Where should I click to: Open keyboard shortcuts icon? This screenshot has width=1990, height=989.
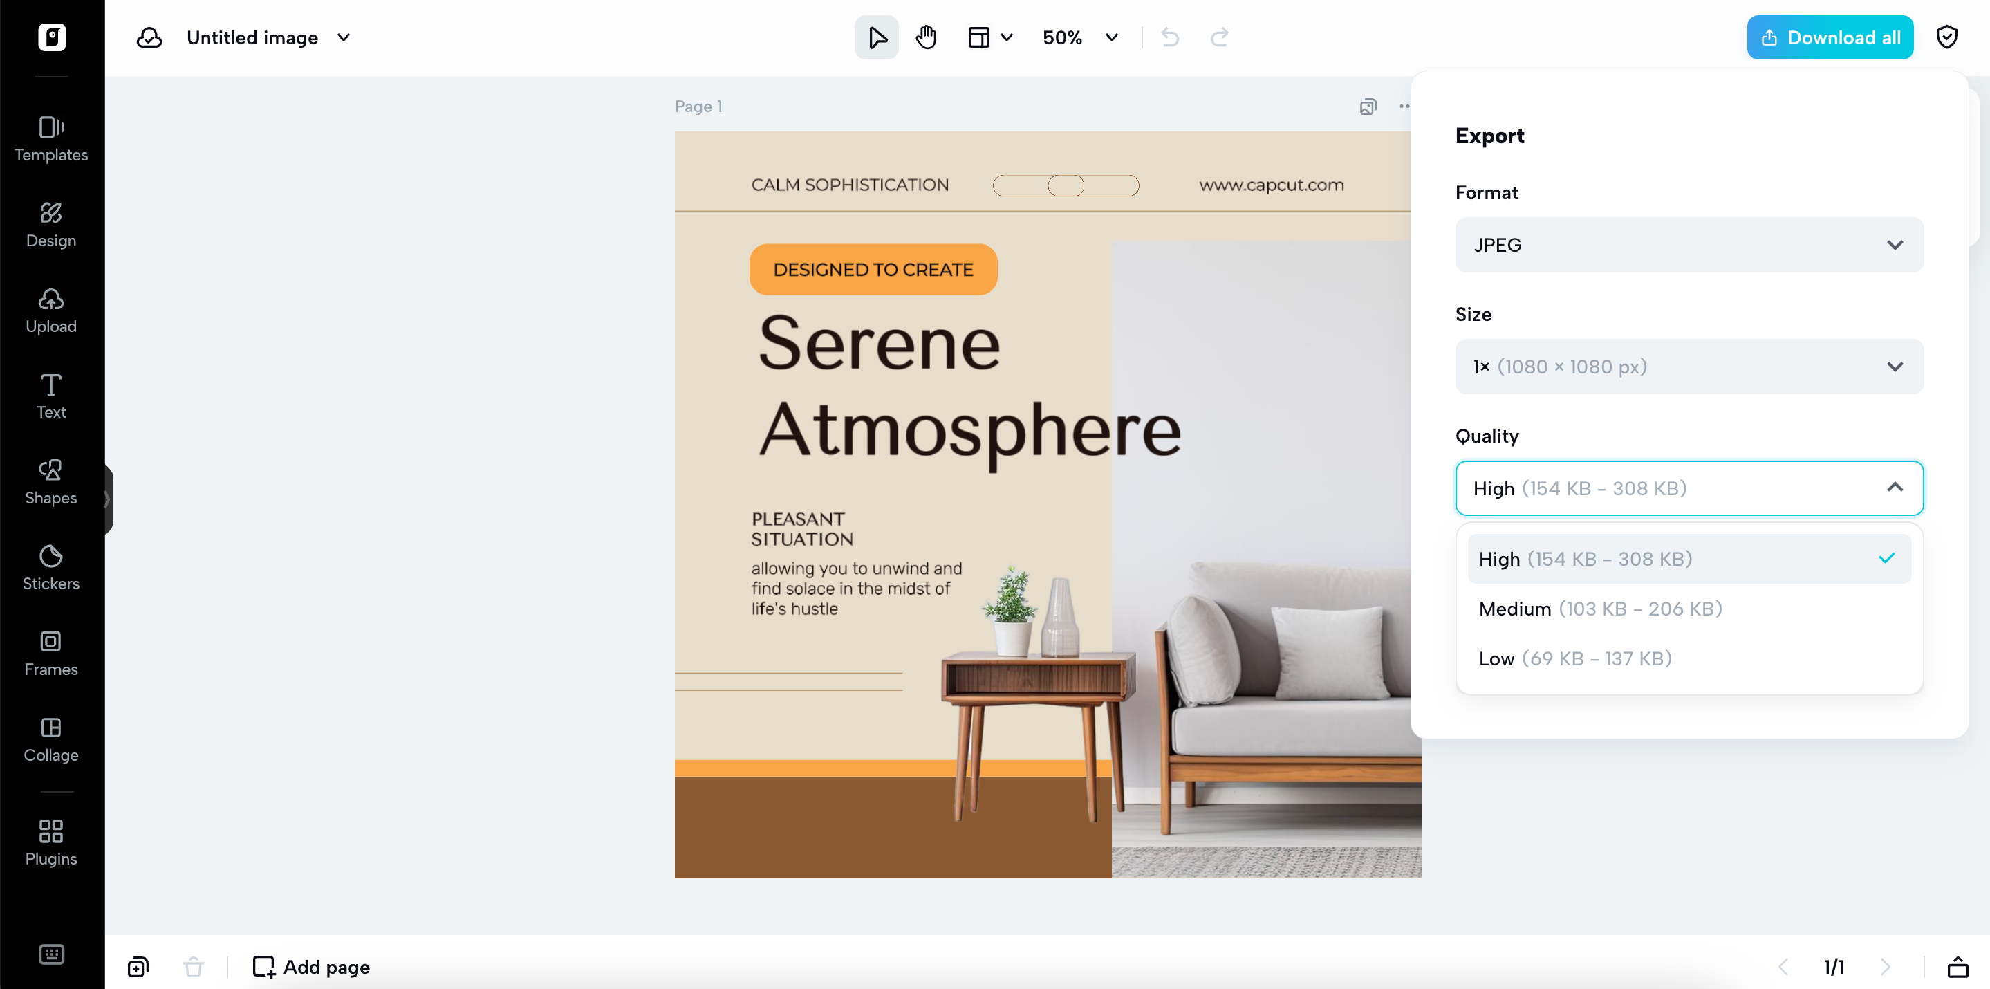coord(51,954)
